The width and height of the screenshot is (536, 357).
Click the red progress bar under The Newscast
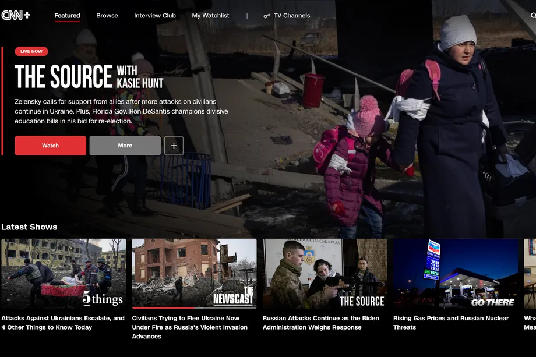(x=163, y=308)
